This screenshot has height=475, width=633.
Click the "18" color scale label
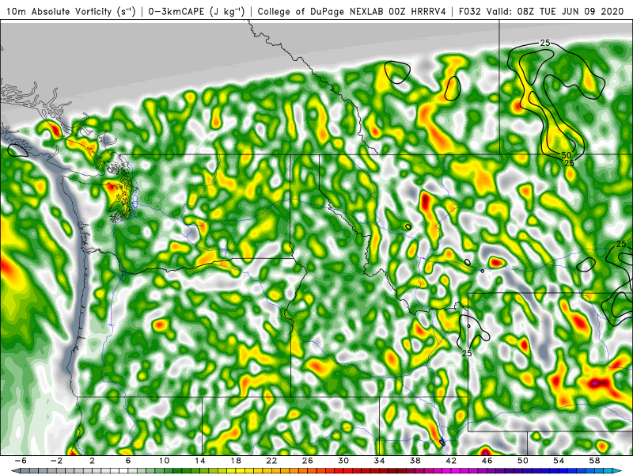pos(236,461)
